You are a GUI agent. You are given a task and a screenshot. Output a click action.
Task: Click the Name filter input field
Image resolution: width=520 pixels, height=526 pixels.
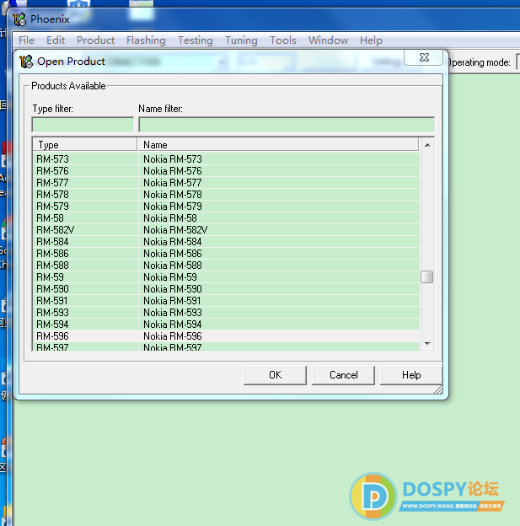pos(287,125)
